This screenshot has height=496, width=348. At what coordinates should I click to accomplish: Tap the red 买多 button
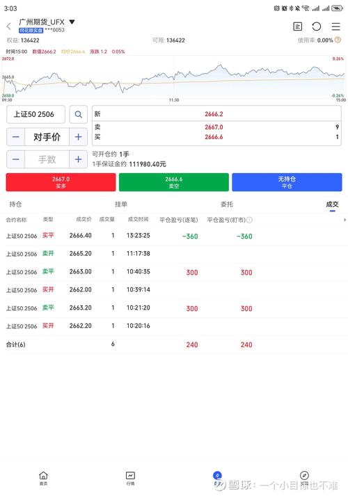click(x=61, y=182)
